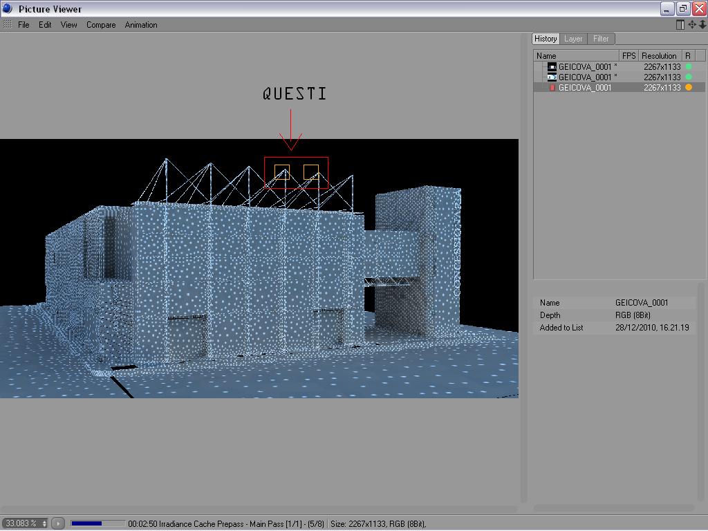Click the 'Depth' label in info panel
The image size is (708, 531).
point(550,315)
